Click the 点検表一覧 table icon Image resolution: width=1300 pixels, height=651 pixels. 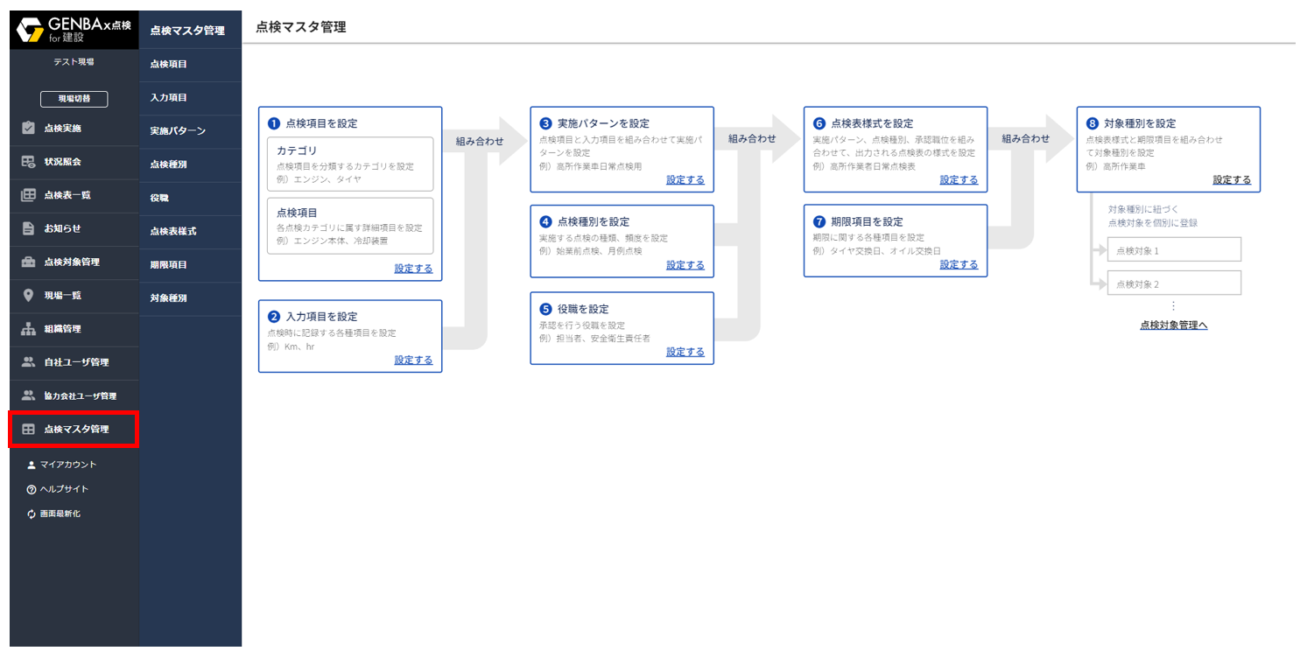pos(29,195)
